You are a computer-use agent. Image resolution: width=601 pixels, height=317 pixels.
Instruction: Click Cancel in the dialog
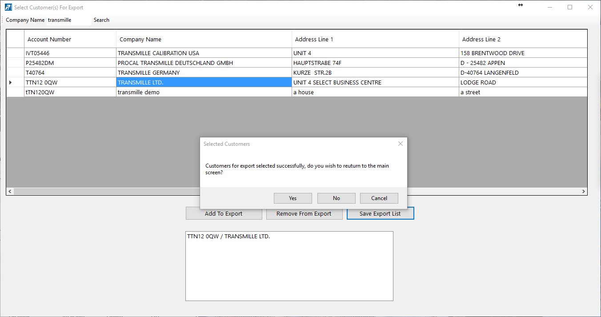tap(379, 198)
